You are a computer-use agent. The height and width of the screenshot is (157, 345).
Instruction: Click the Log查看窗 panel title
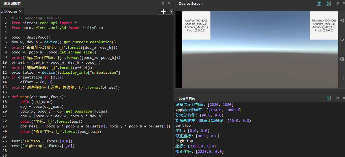187,98
